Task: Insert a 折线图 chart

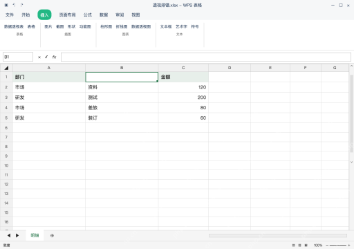Action: 122,26
